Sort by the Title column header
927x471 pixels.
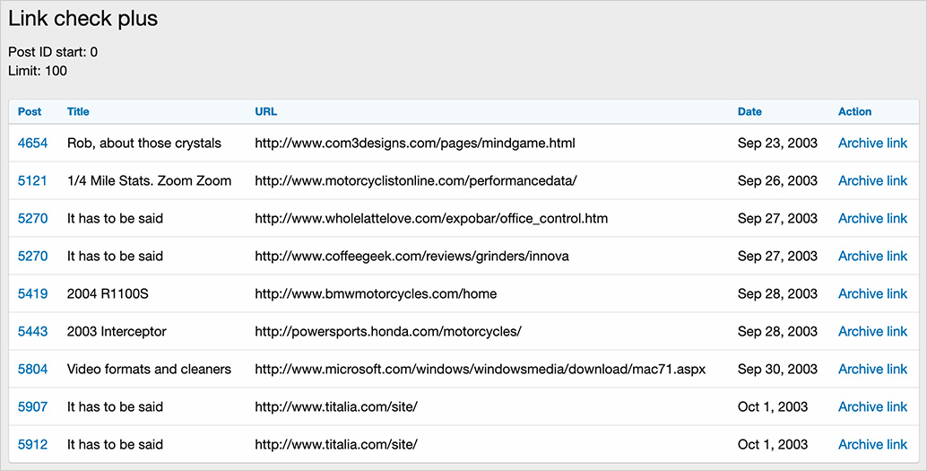[78, 112]
